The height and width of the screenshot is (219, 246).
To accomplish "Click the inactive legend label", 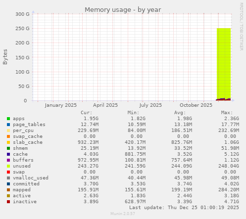I will click(25, 202).
